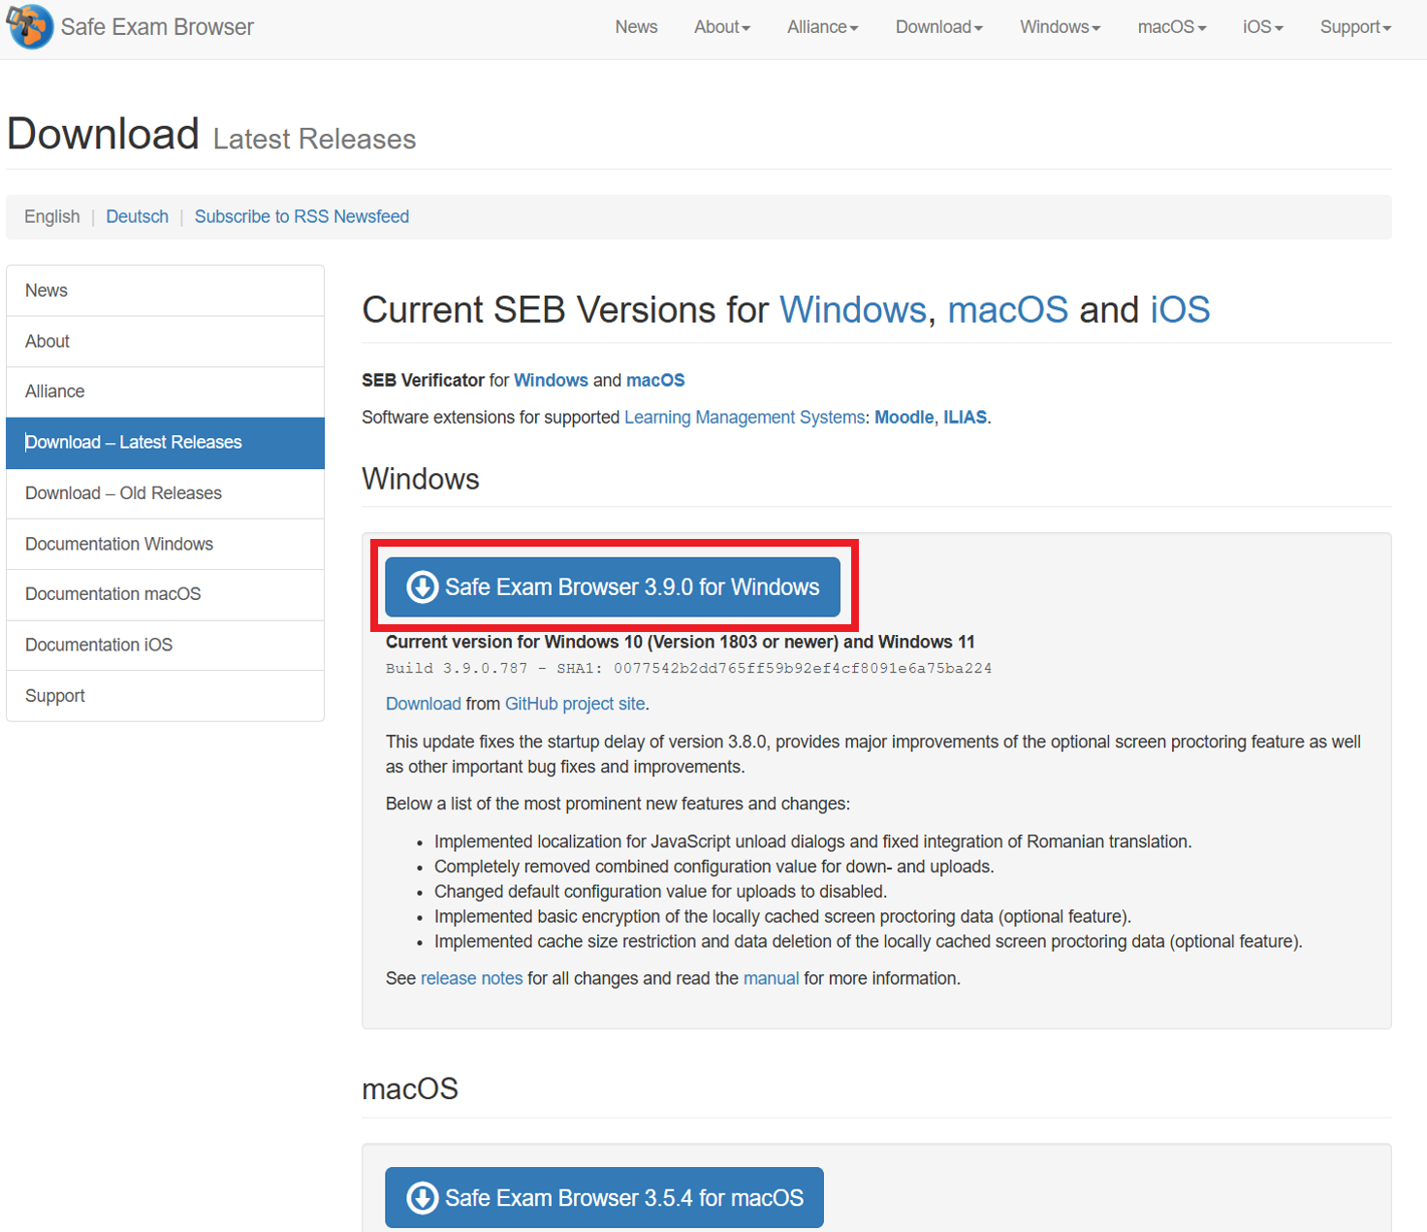Open the About dropdown in top navigation
This screenshot has height=1232, width=1427.
pos(722,27)
